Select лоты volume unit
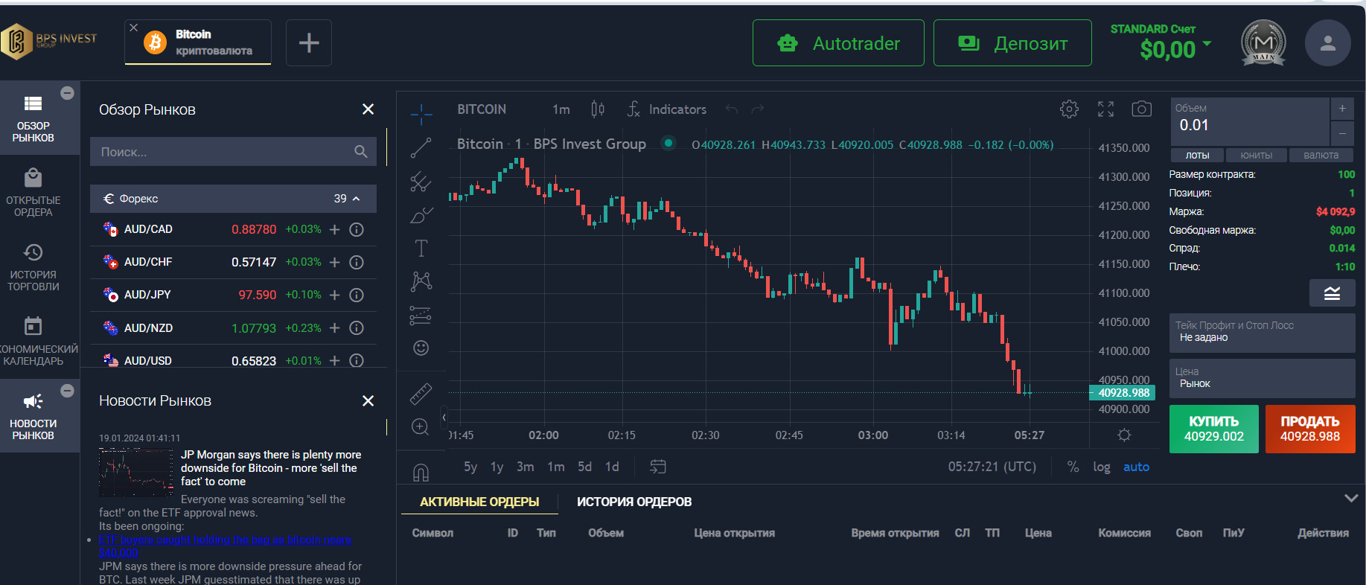1366x585 pixels. [x=1197, y=155]
